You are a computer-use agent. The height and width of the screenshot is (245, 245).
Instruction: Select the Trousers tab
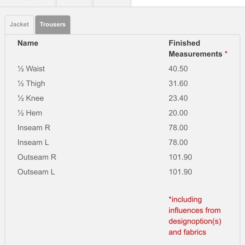[53, 24]
